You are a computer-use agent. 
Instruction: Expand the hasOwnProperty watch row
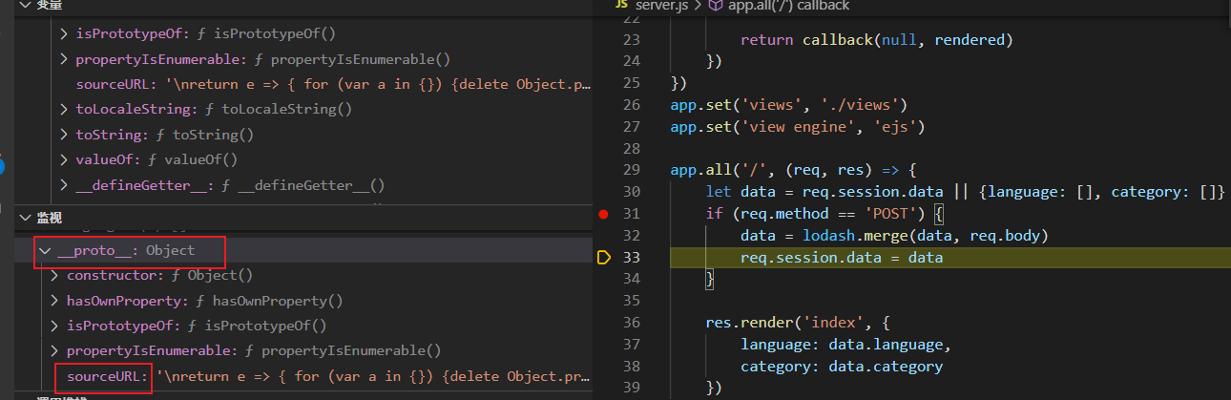click(55, 301)
